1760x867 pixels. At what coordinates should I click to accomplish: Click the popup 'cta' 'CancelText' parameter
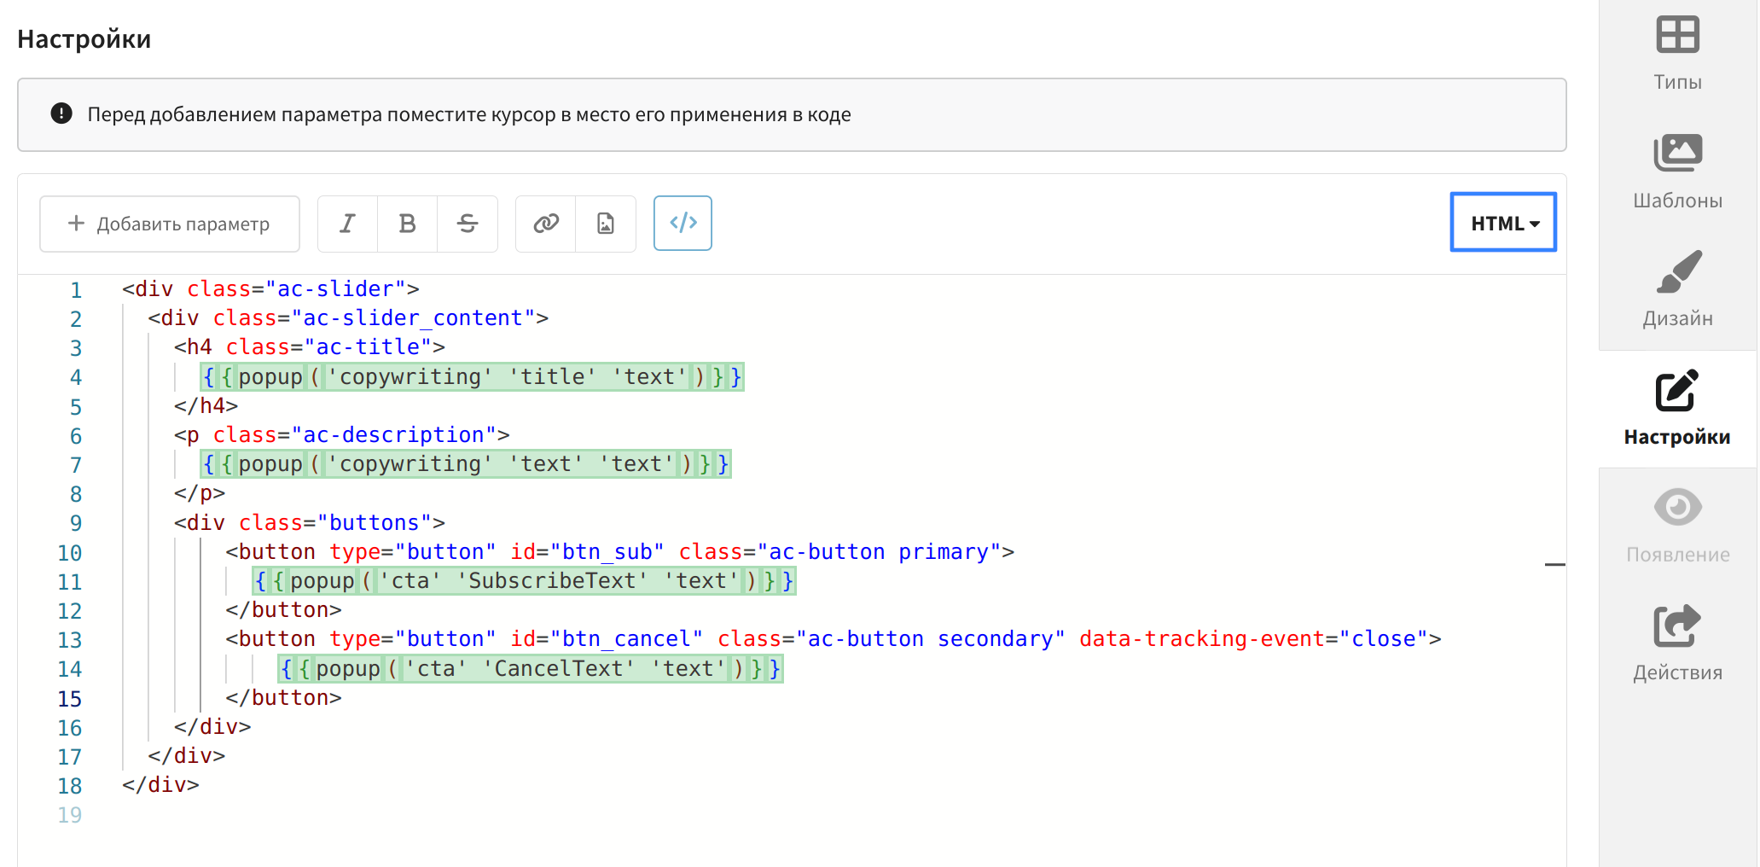531,668
